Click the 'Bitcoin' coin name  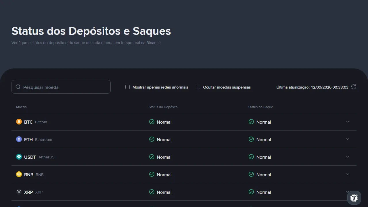coord(41,122)
